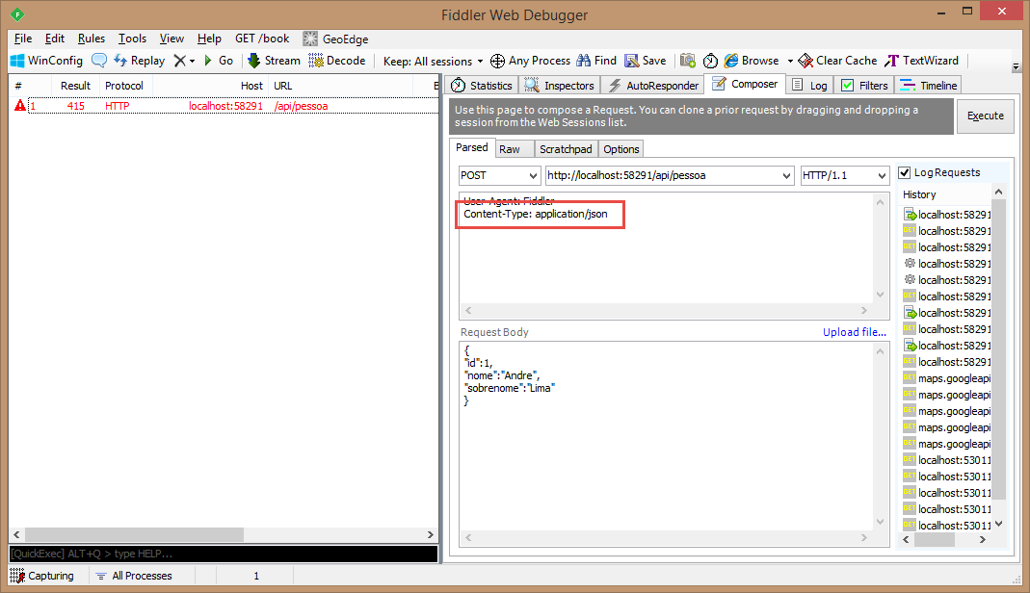Click the timer stopwatch toolbar icon
1030x593 pixels.
pyautogui.click(x=710, y=61)
